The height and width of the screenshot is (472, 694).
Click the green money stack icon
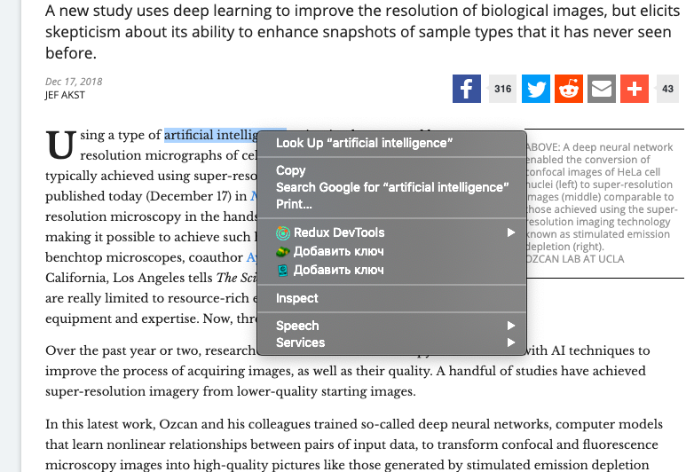click(283, 252)
